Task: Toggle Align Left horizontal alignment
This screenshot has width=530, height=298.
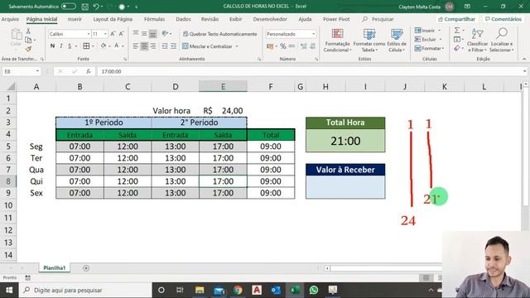Action: pyautogui.click(x=136, y=46)
